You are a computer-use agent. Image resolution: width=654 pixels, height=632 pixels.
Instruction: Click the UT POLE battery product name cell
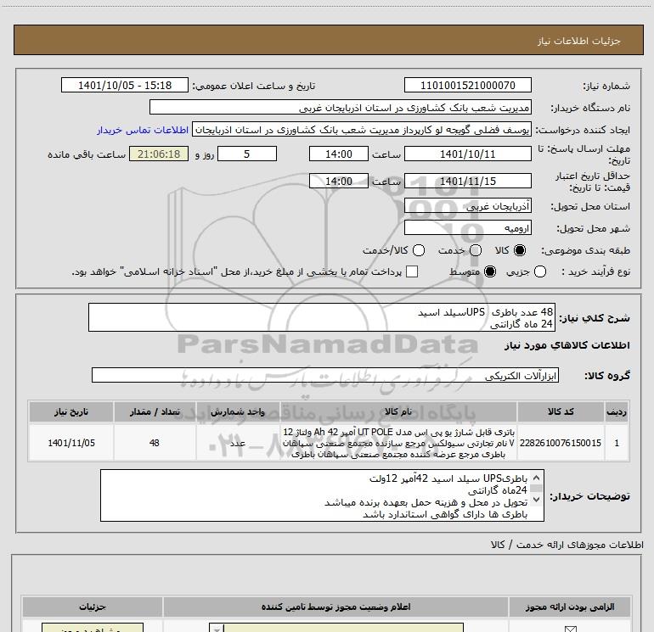click(x=398, y=443)
